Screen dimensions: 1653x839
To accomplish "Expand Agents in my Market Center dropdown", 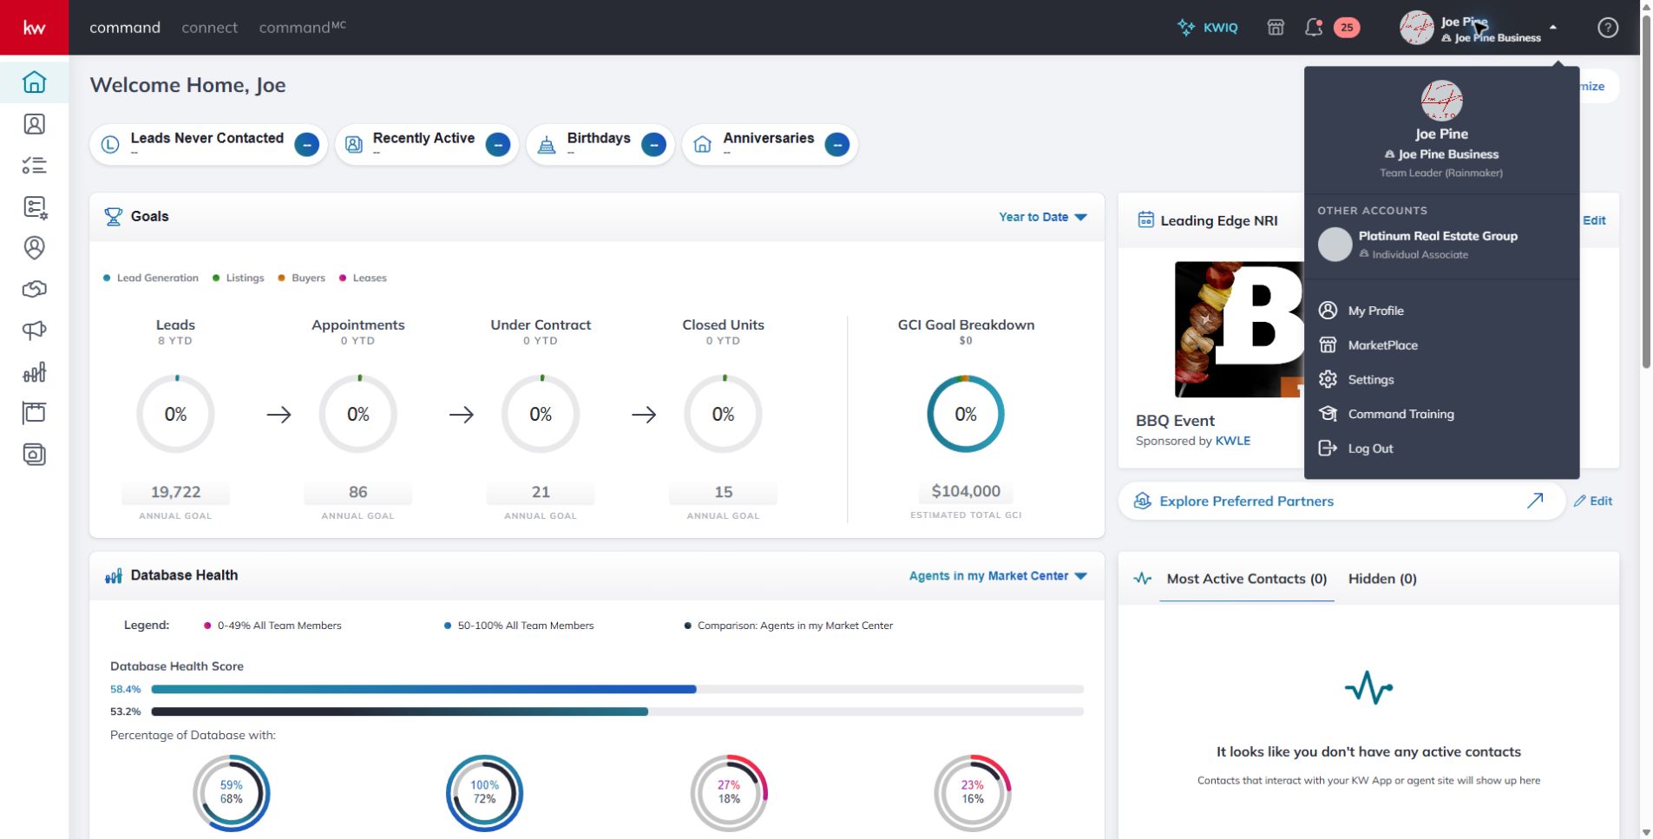I will (x=998, y=576).
